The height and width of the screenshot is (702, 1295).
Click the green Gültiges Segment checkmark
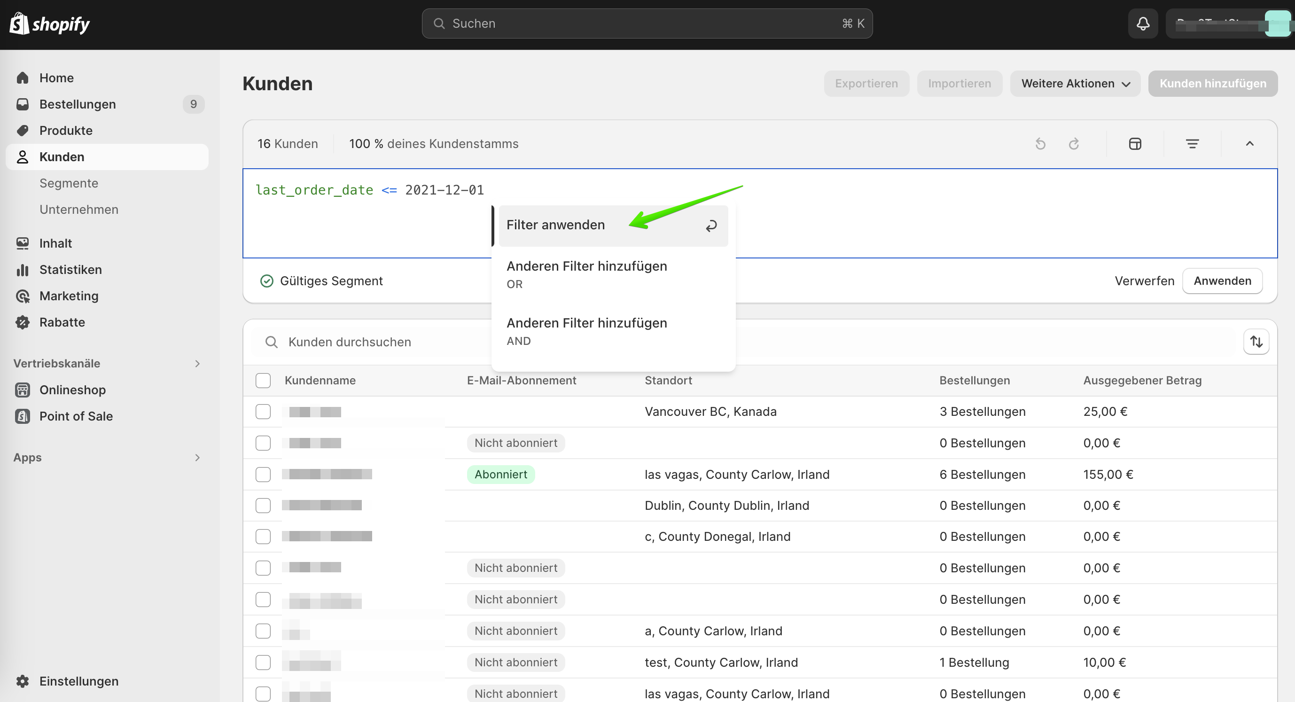(267, 281)
